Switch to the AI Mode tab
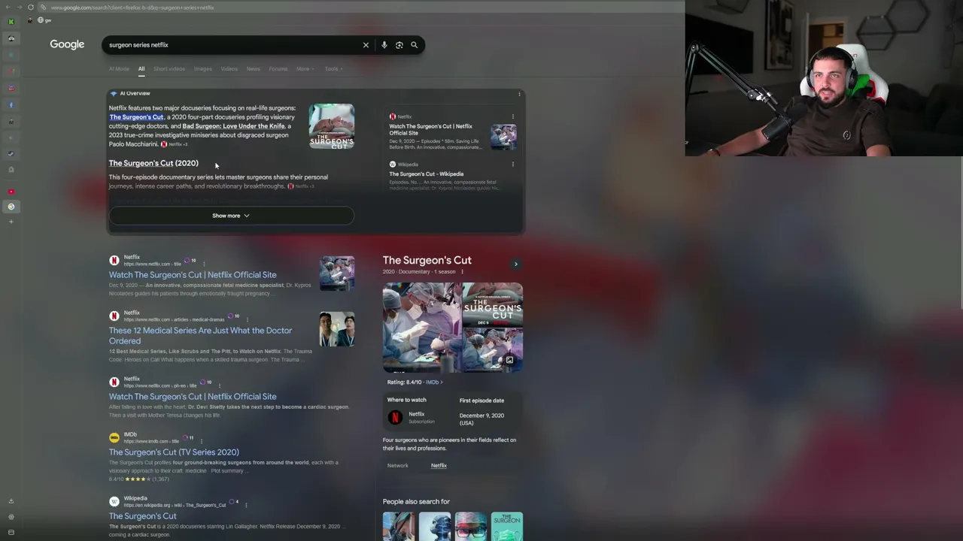Screen dimensions: 963x541 (x=119, y=69)
